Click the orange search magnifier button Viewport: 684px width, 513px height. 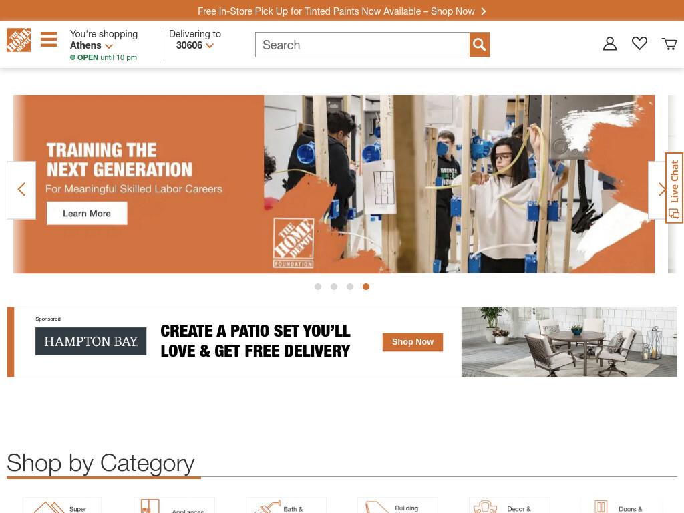click(x=480, y=45)
